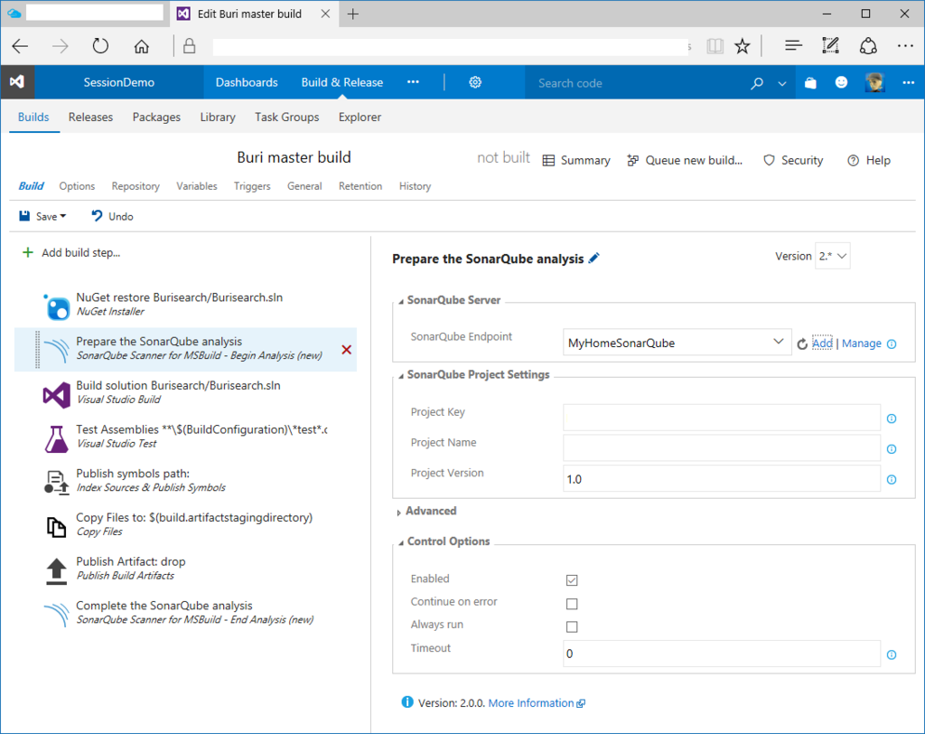Check the Always run option
Screen dimensions: 925x734
[x=572, y=626]
